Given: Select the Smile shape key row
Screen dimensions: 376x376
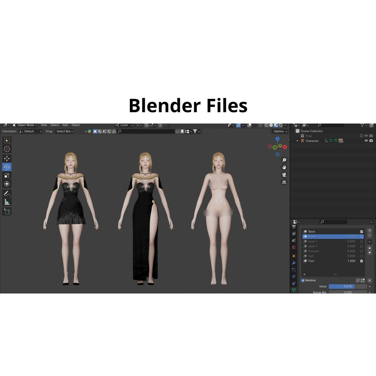Looking at the screenshot, I should pyautogui.click(x=333, y=236).
